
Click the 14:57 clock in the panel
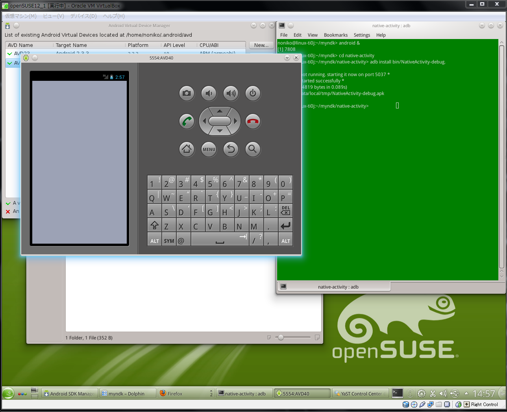coord(484,393)
